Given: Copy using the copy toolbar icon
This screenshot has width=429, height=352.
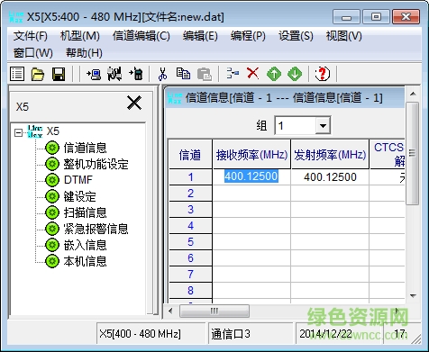Looking at the screenshot, I should point(183,74).
